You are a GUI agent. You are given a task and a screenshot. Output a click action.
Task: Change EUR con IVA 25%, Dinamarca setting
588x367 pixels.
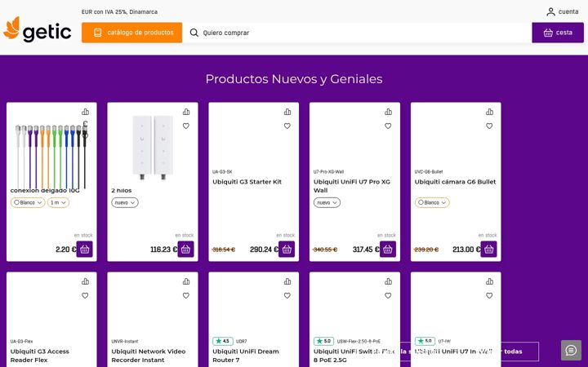pyautogui.click(x=119, y=12)
